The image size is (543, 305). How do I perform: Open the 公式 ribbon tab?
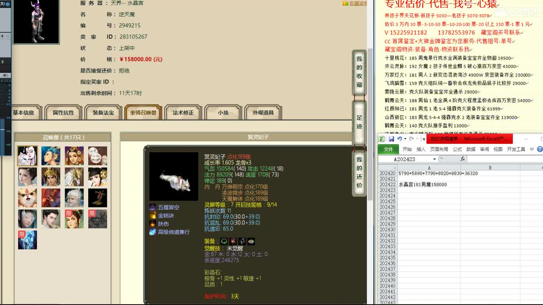tap(457, 149)
